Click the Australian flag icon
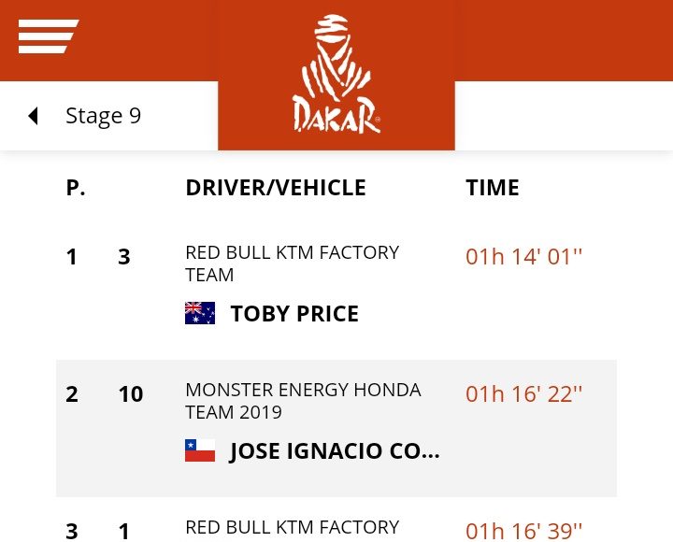673x542 pixels. [200, 313]
